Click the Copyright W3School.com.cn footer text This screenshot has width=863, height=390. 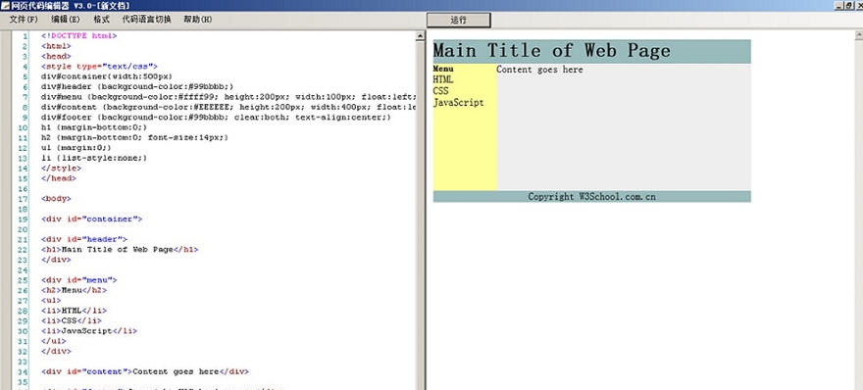coord(591,196)
